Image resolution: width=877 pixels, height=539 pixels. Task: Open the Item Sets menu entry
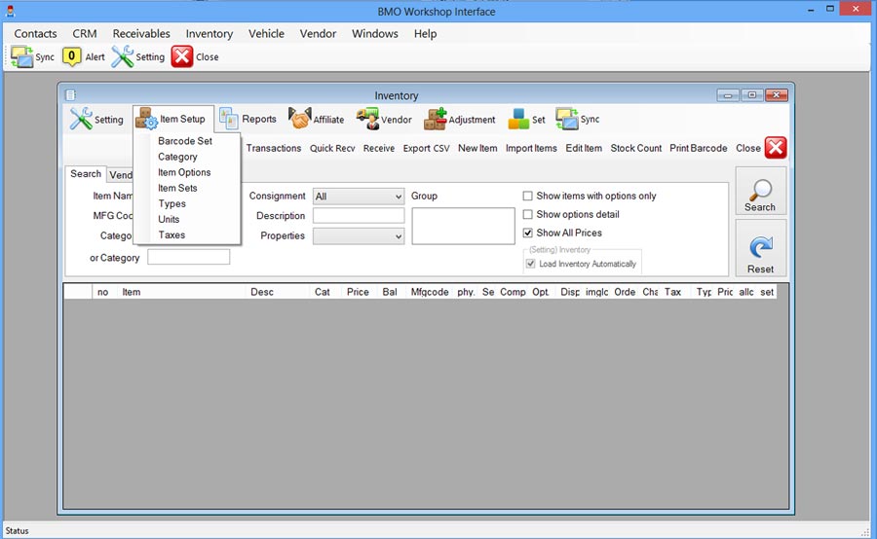click(177, 188)
